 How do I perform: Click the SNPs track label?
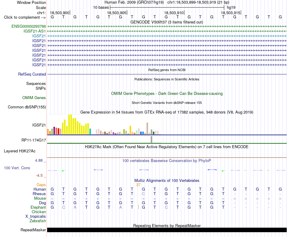click(x=41, y=88)
